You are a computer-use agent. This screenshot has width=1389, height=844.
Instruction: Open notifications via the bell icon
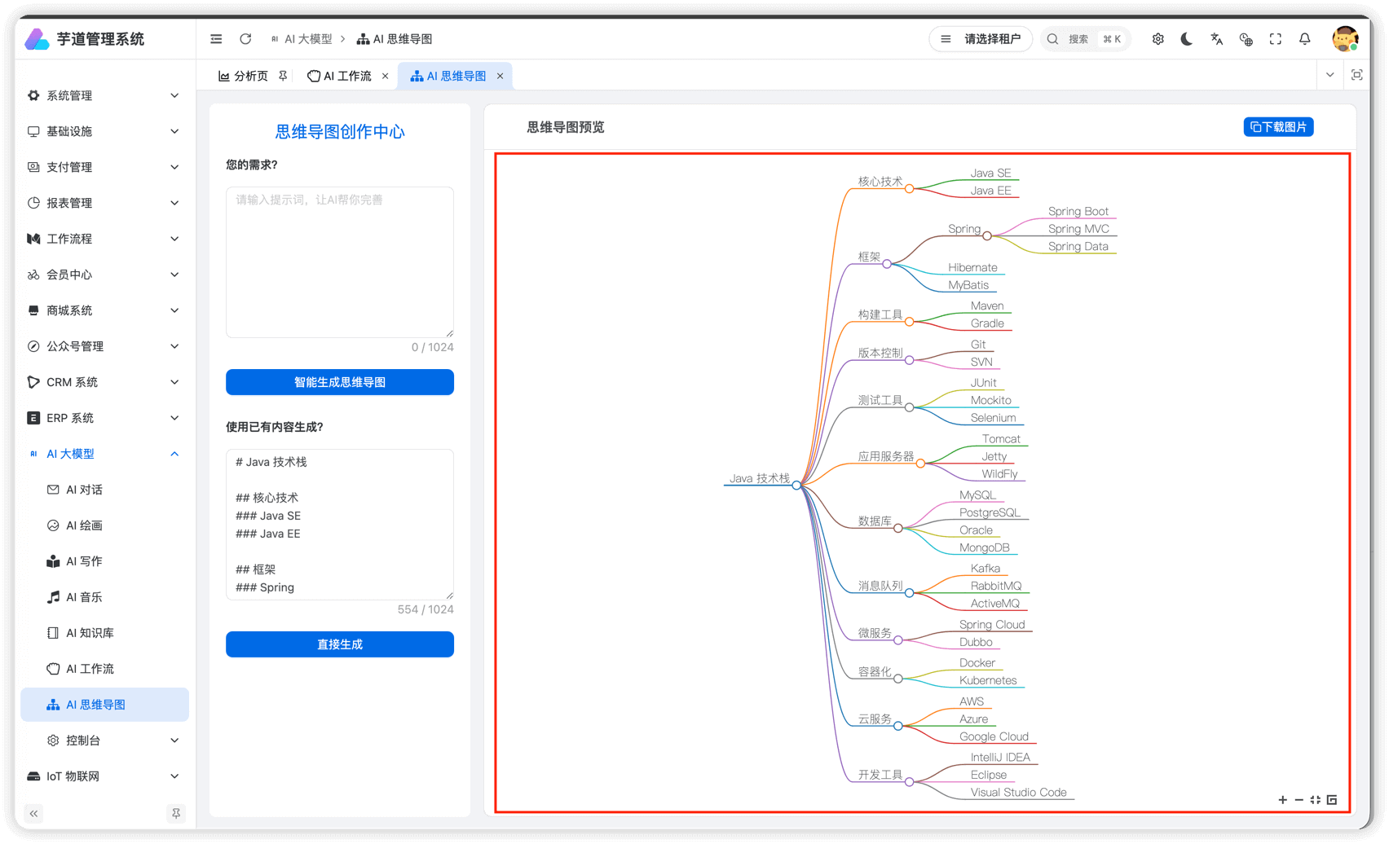1305,38
